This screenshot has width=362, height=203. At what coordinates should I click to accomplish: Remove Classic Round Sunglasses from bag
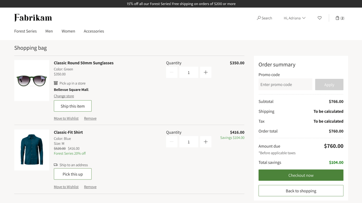coord(90,118)
